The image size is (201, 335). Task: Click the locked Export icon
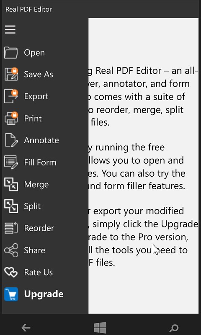11,96
